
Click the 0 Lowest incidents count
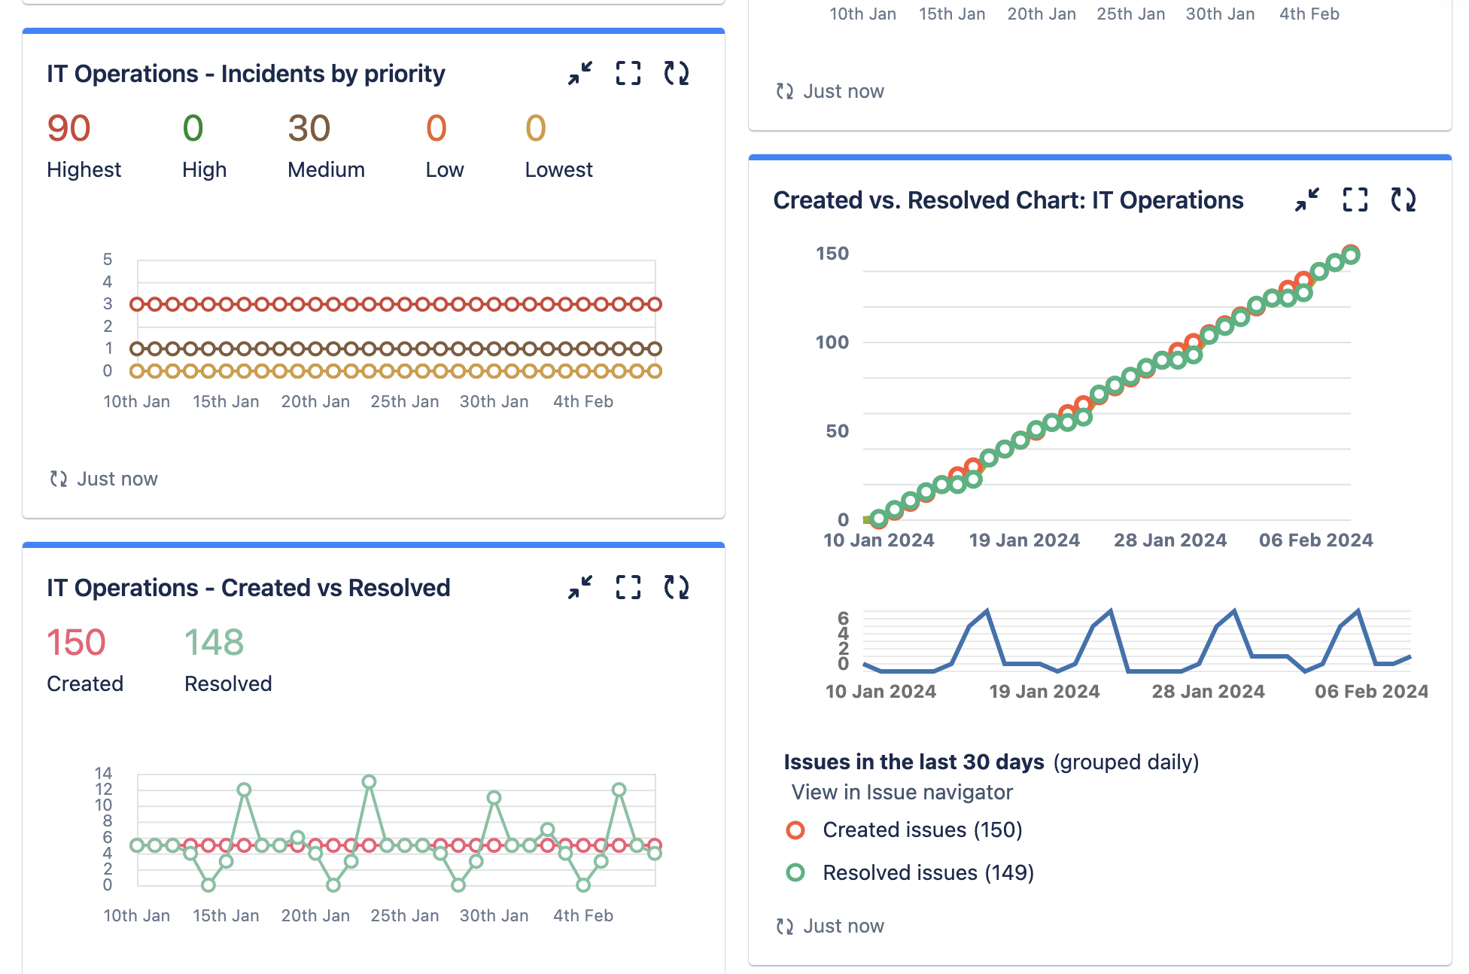pyautogui.click(x=535, y=128)
